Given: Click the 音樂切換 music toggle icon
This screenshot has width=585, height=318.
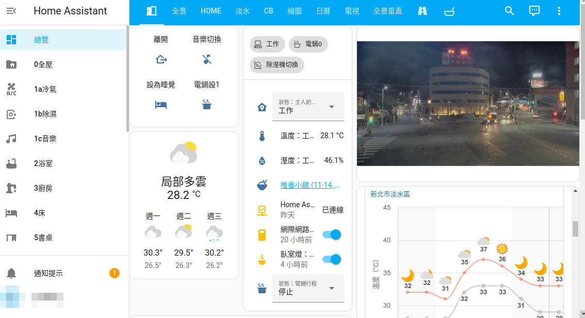Looking at the screenshot, I should (207, 59).
